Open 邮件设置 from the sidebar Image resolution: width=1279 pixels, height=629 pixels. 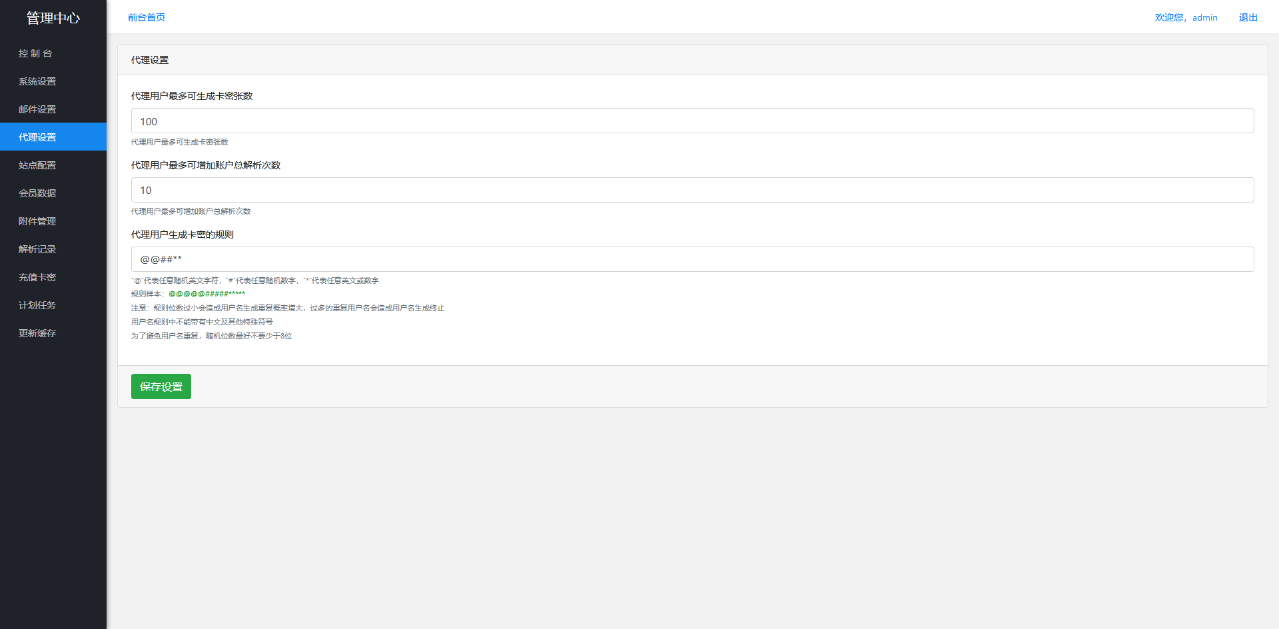[37, 109]
